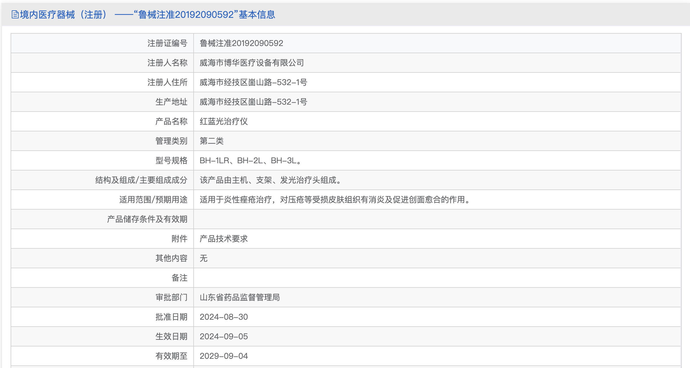Click the page title heading text
The height and width of the screenshot is (368, 690).
[147, 14]
